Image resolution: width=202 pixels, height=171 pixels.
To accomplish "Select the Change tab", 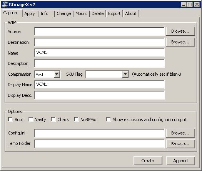I will (x=64, y=13).
